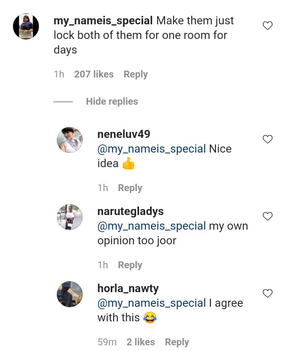Visit the narutegladys username link
The width and height of the screenshot is (292, 351).
[x=130, y=211]
